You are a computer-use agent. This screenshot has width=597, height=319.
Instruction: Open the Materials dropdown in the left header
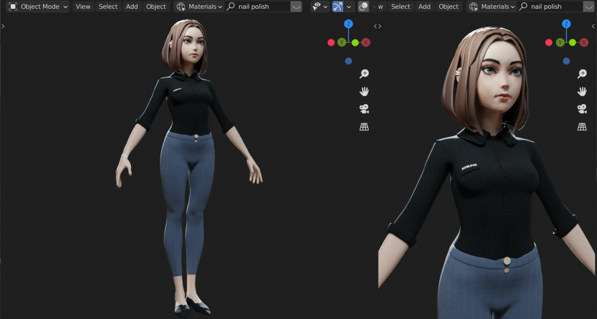click(x=199, y=7)
